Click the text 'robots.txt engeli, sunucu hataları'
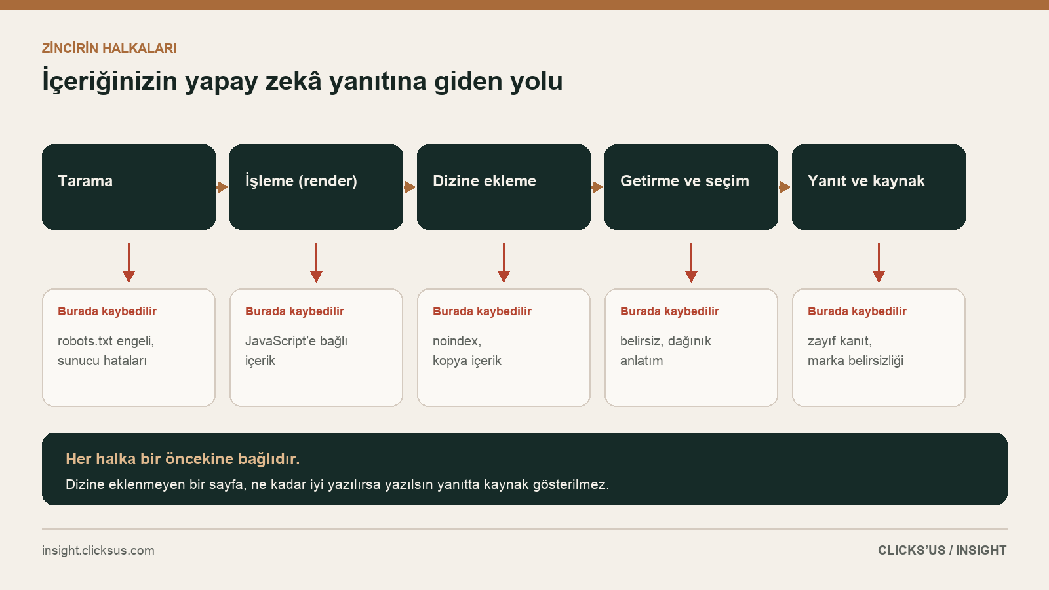 tap(106, 351)
